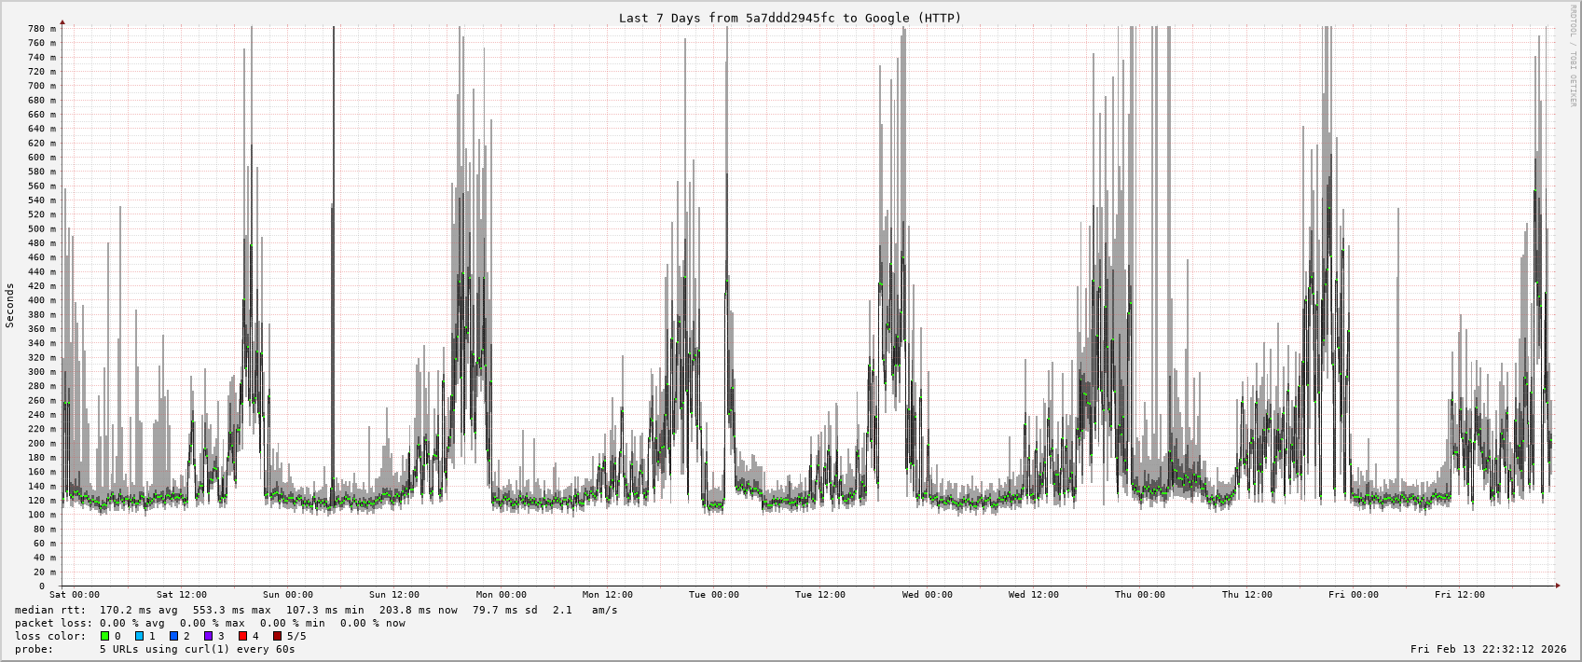Click the 'Thu 12:00' time axis label

pyautogui.click(x=1246, y=595)
